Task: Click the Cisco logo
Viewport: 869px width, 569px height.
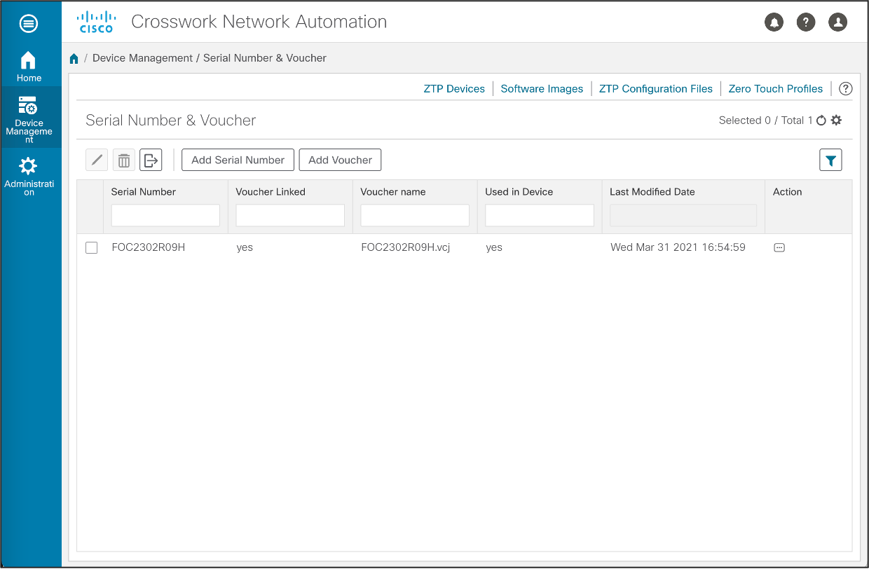Action: (95, 22)
